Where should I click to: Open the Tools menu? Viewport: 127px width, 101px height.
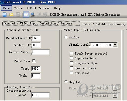tap(18, 8)
